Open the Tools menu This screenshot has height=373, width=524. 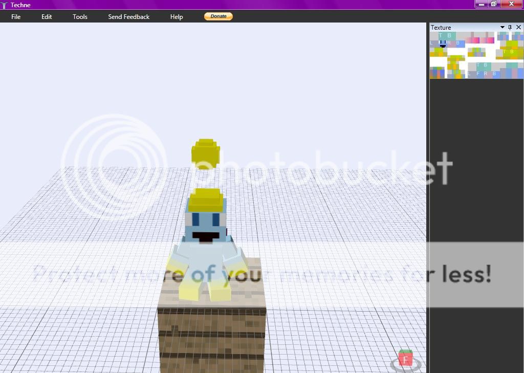[x=80, y=16]
